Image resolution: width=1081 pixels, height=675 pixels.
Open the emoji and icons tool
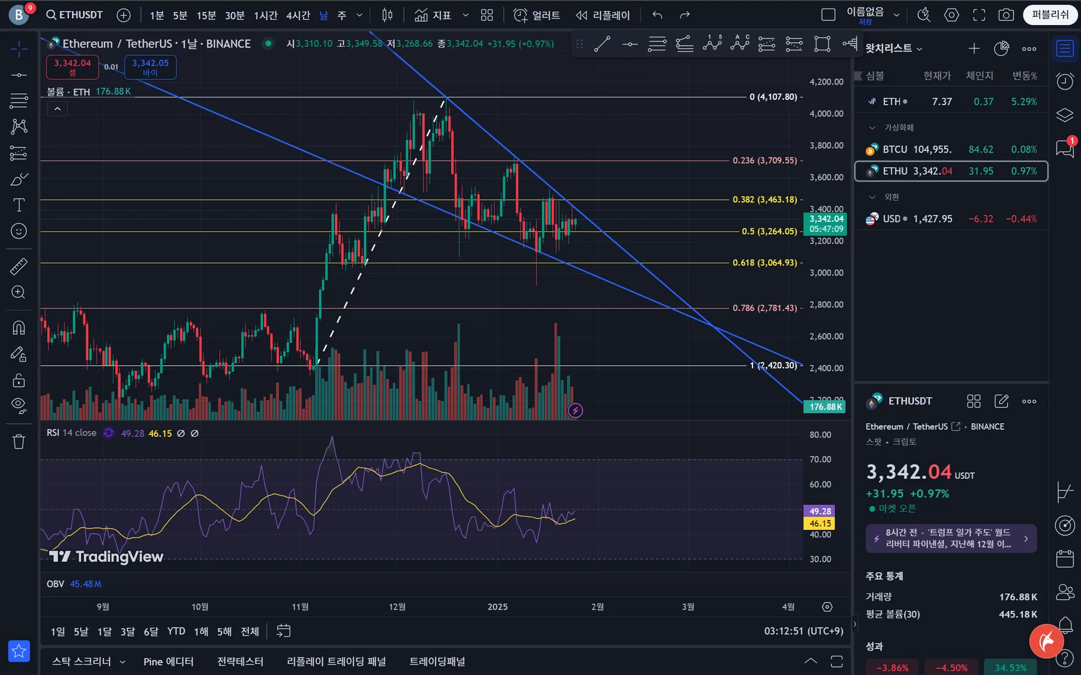click(x=19, y=231)
